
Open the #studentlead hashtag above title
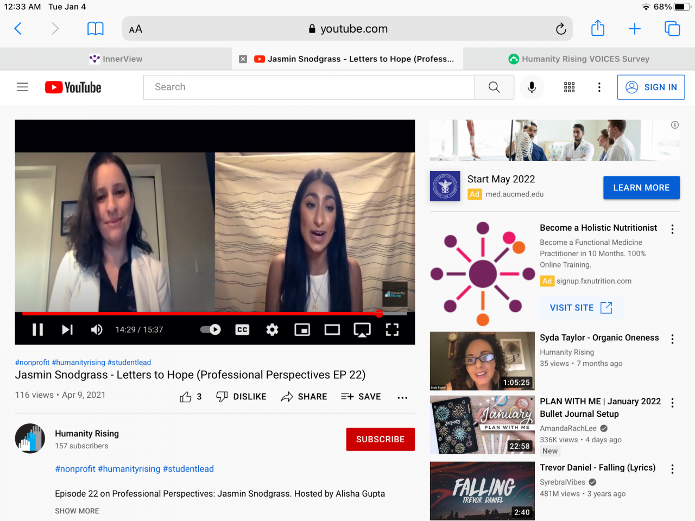(x=129, y=363)
